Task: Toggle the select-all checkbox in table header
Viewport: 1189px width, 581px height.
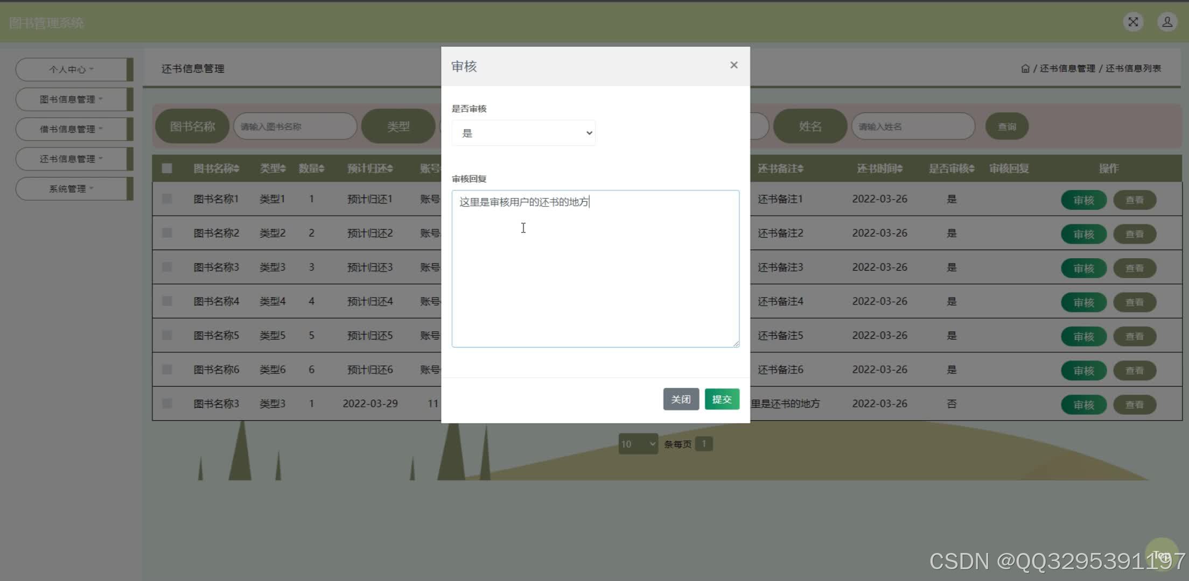Action: click(167, 168)
